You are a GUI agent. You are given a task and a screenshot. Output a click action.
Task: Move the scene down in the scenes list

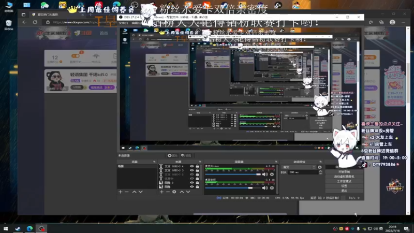click(140, 192)
